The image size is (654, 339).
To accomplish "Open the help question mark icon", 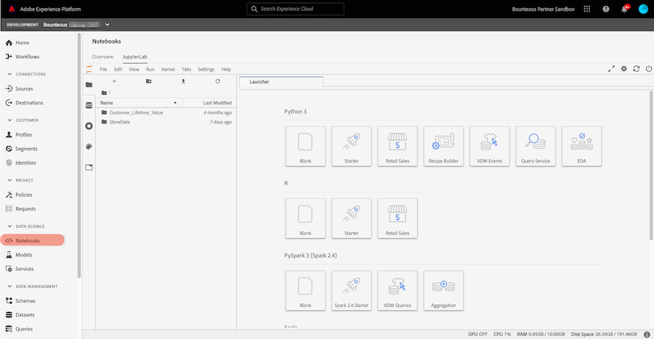I will [605, 9].
